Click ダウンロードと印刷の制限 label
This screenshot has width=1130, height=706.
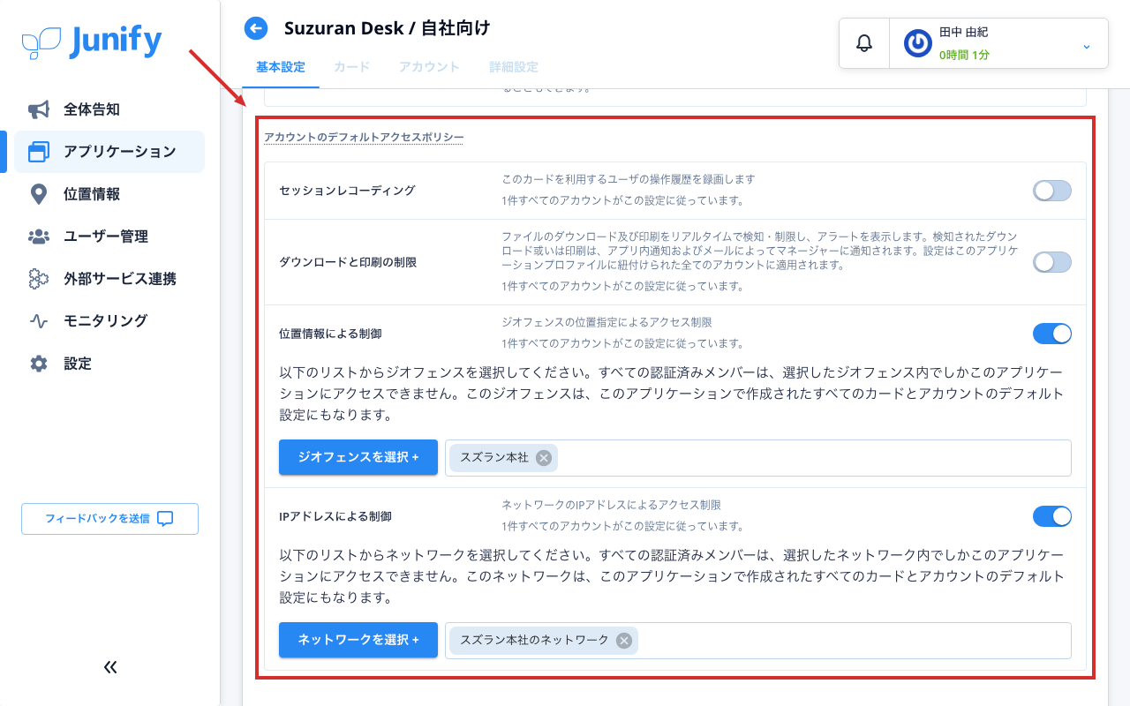tap(348, 262)
